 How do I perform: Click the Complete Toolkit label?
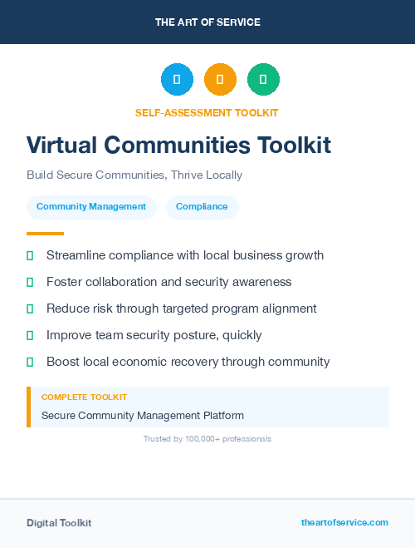84,397
